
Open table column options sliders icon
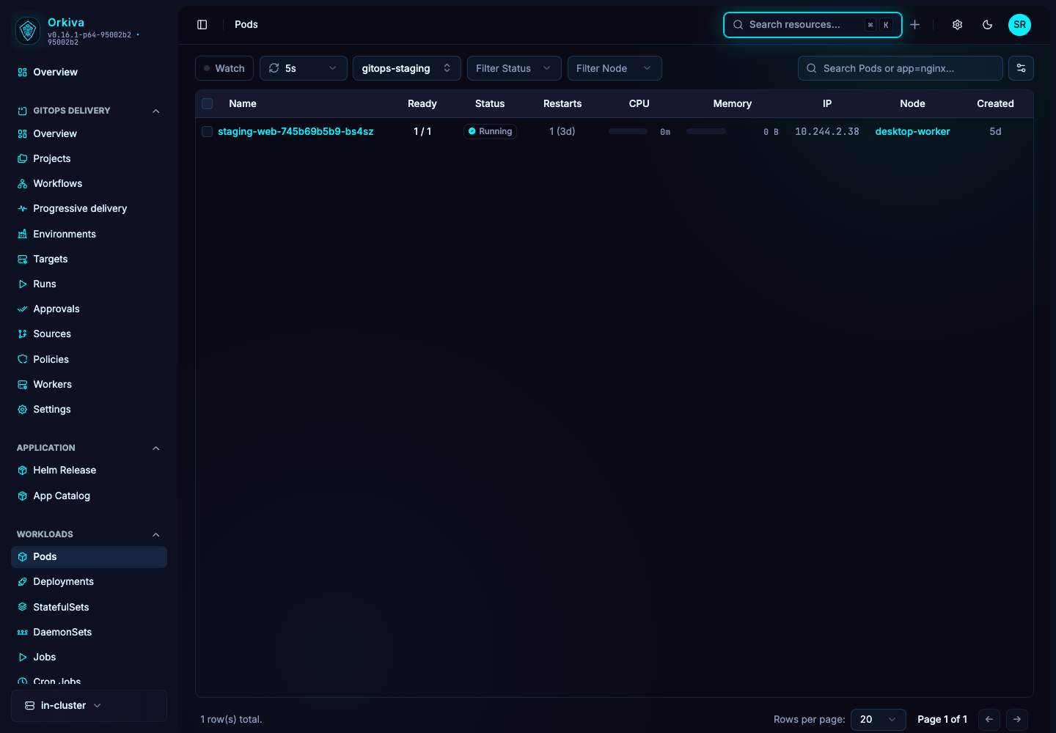point(1021,68)
